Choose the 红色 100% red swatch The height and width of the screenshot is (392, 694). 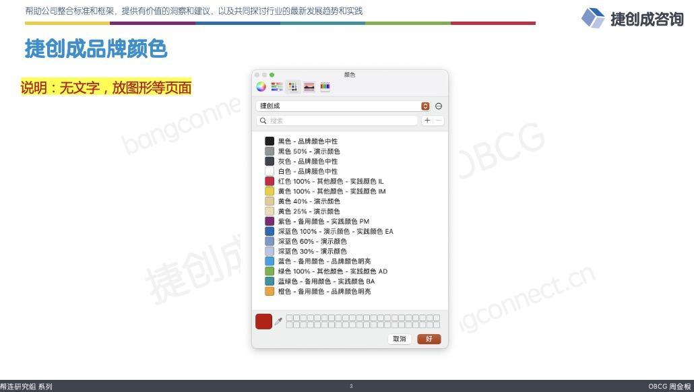(270, 181)
